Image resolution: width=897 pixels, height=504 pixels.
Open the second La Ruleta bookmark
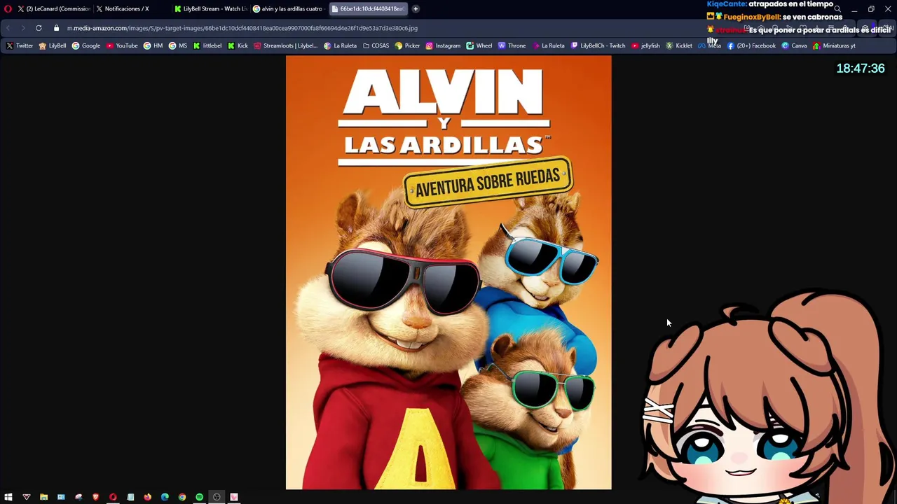pyautogui.click(x=548, y=45)
